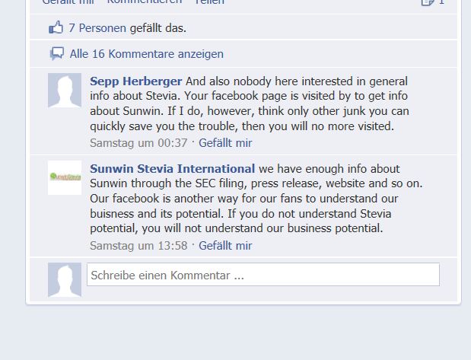Click 'Teilen' to share the post
Screen dimensions: 471x360
(209, 2)
